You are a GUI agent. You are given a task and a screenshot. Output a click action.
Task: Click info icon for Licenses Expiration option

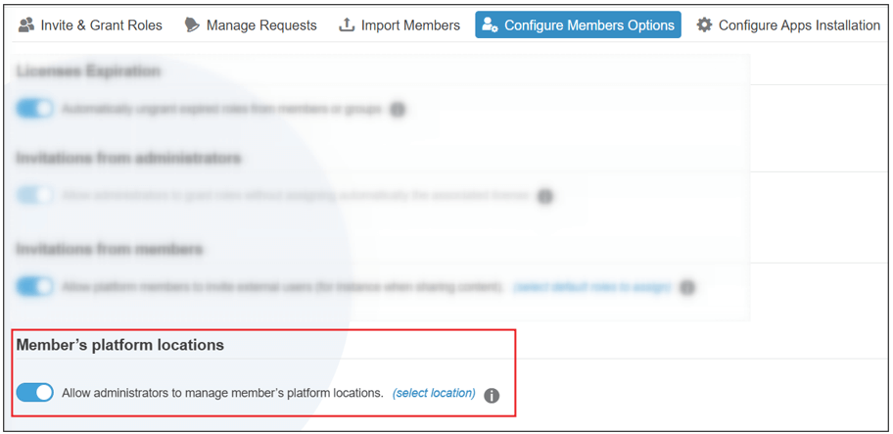[398, 110]
